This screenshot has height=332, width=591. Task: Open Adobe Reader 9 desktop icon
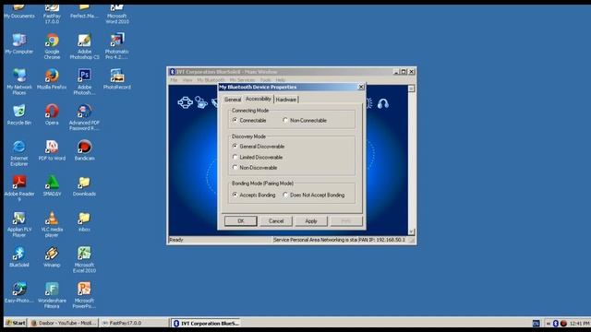(19, 188)
